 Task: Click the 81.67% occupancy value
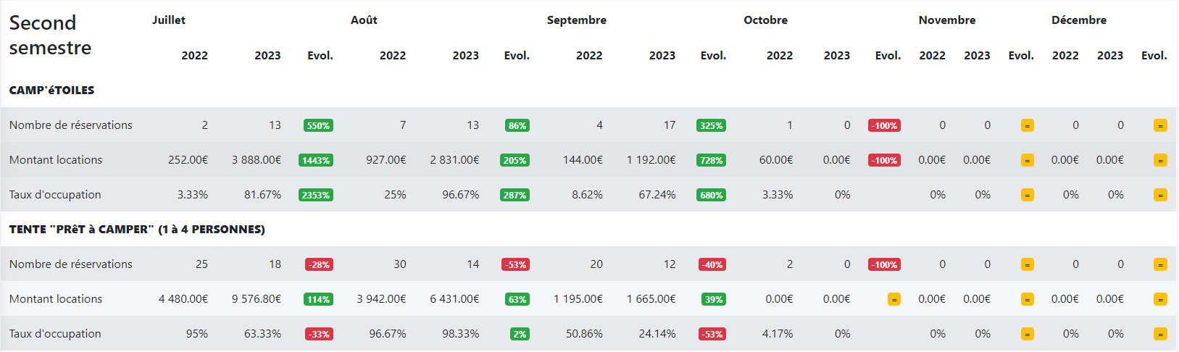(x=262, y=195)
